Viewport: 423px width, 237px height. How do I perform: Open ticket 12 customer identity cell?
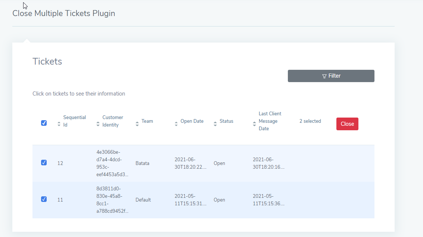click(x=112, y=163)
